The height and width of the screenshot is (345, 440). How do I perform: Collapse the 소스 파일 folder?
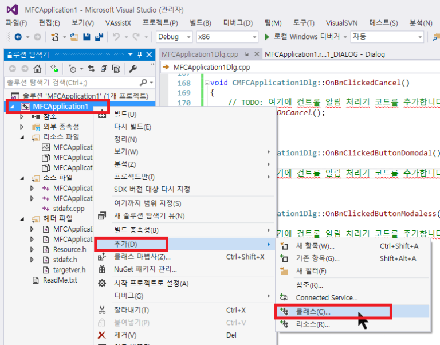point(22,178)
